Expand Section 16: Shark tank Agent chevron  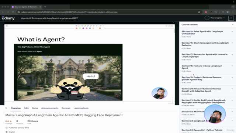click(232, 43)
